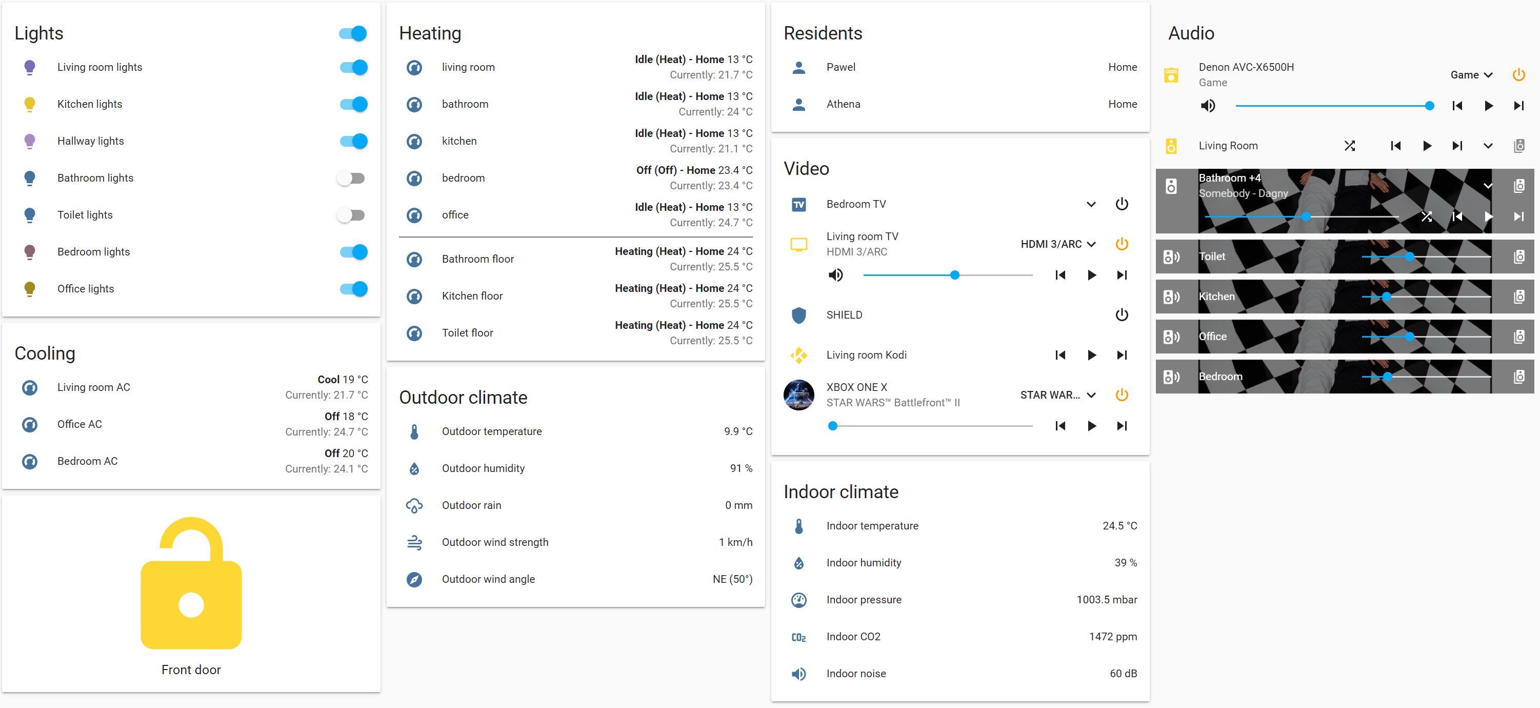Click the Toilet speaker group icon
Image resolution: width=1540 pixels, height=708 pixels.
pyautogui.click(x=1518, y=257)
